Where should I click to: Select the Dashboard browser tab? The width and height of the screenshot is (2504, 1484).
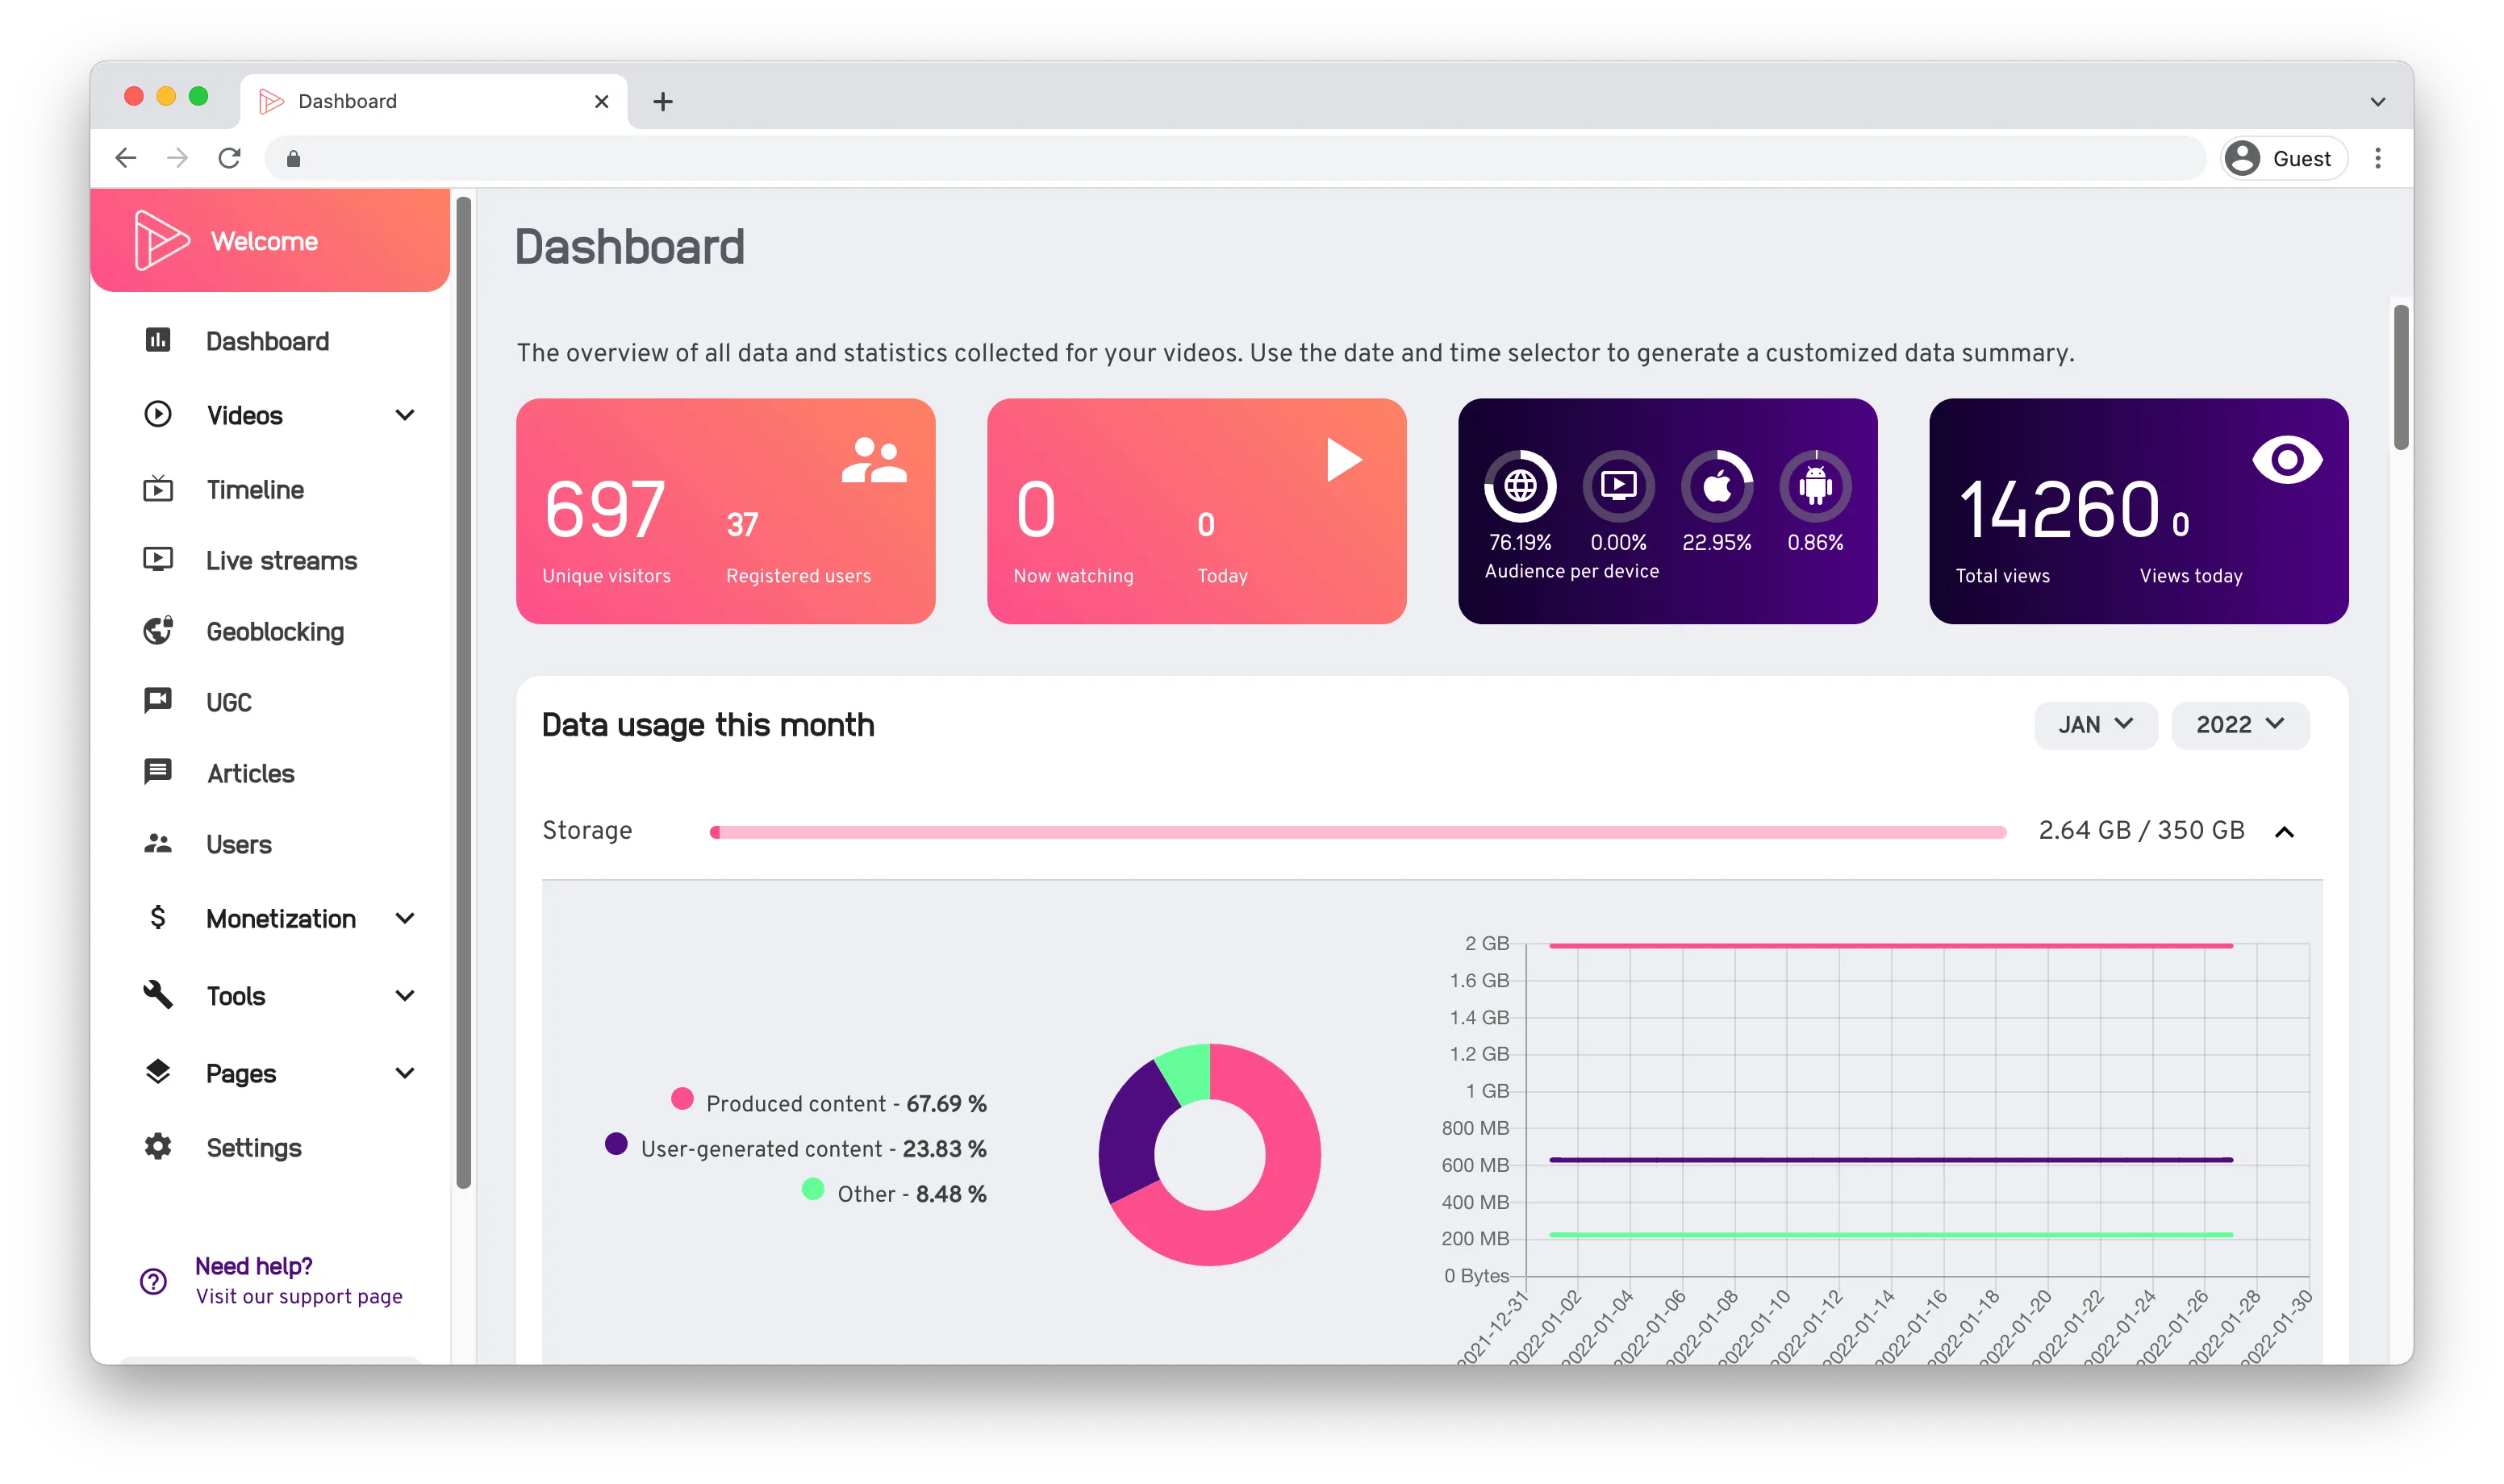(433, 101)
